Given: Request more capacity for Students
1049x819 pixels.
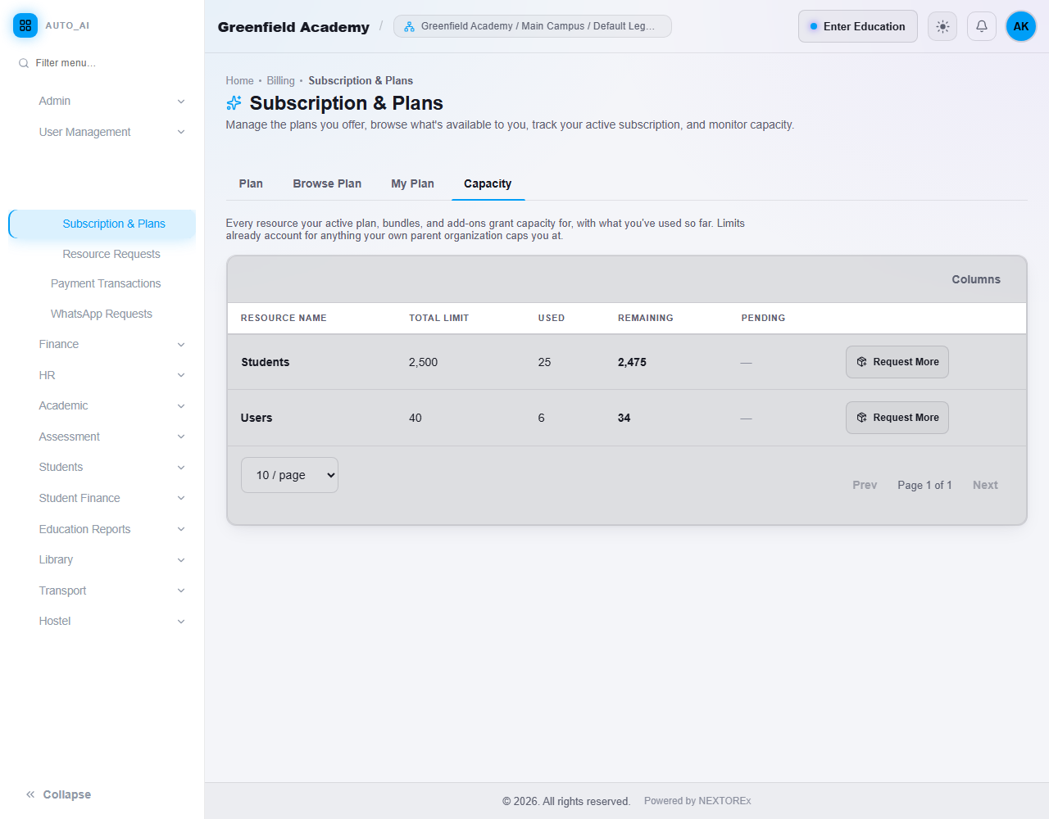Looking at the screenshot, I should (x=897, y=362).
